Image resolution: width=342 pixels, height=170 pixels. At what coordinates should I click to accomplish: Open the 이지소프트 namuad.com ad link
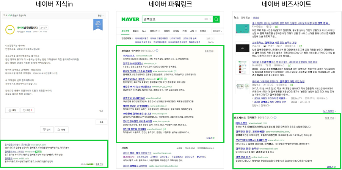[242, 123]
